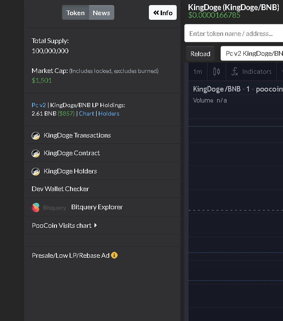This screenshot has width=283, height=321.
Task: Click the Presale/Low LP/Rebase Ad info icon
Action: 114,255
